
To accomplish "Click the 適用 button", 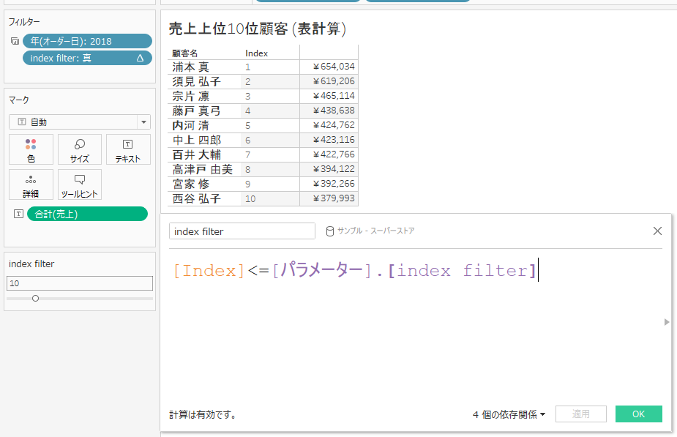I will [x=580, y=414].
